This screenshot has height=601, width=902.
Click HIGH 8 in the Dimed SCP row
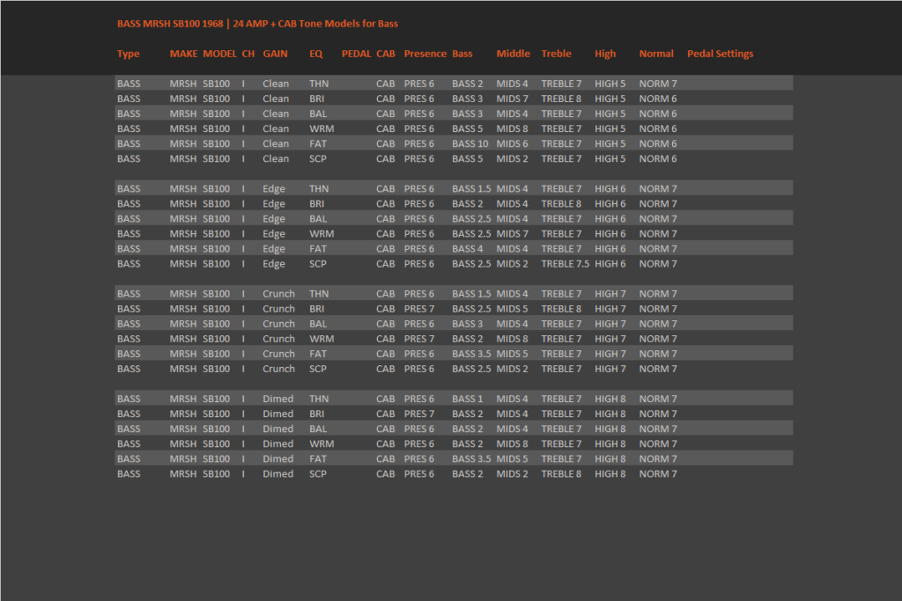610,474
